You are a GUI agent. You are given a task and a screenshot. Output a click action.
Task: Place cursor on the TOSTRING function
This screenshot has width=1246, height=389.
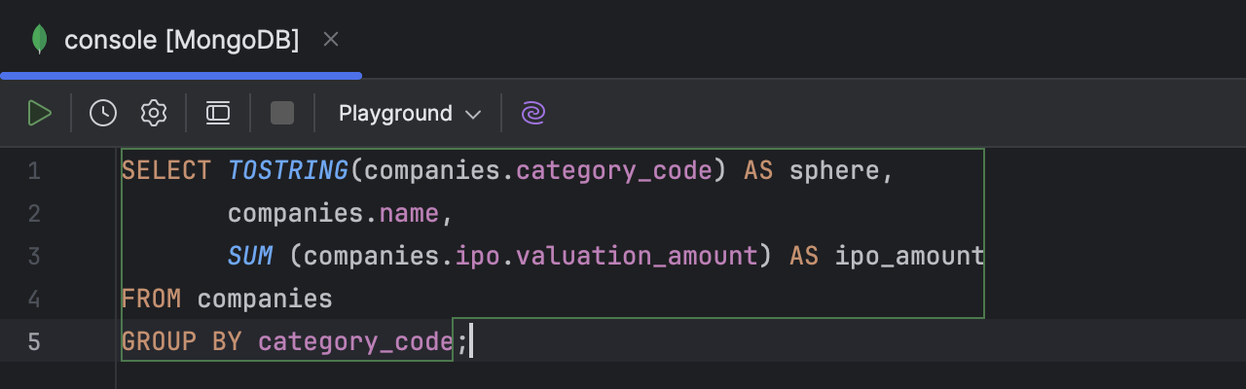pos(288,171)
